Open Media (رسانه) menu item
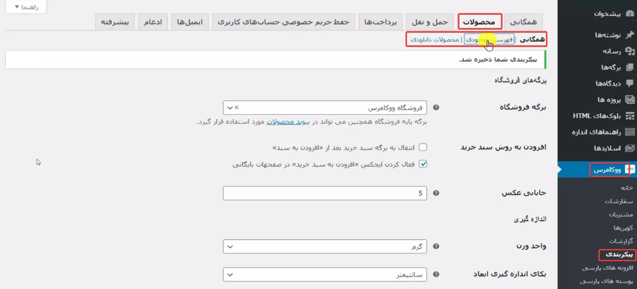This screenshot has width=637, height=289. pos(612,51)
